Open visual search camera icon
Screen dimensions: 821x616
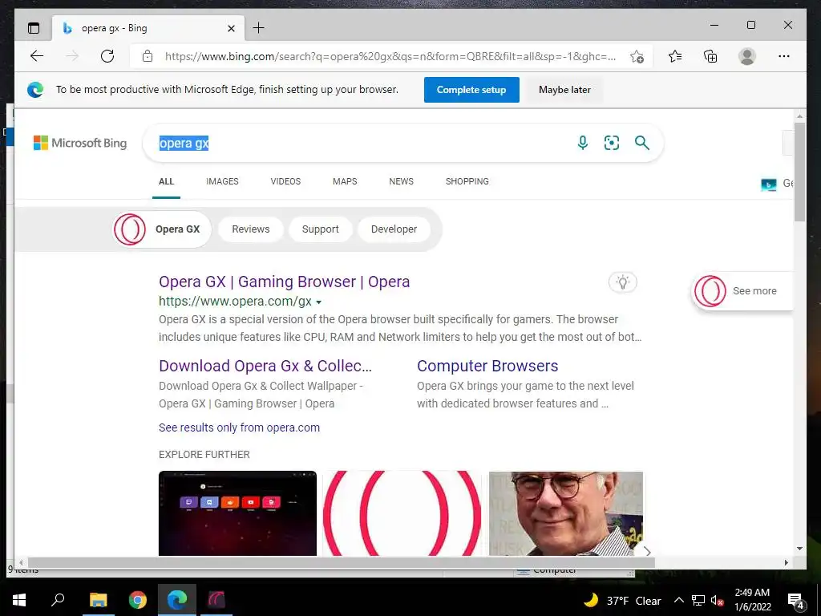[612, 143]
